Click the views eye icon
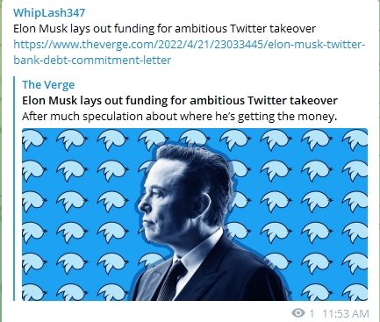Screen dimensions: 380x322 (298, 313)
